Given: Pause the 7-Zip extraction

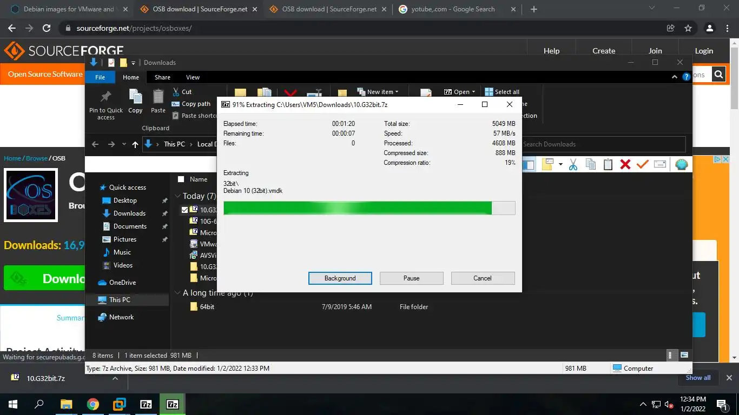Looking at the screenshot, I should click(x=411, y=278).
